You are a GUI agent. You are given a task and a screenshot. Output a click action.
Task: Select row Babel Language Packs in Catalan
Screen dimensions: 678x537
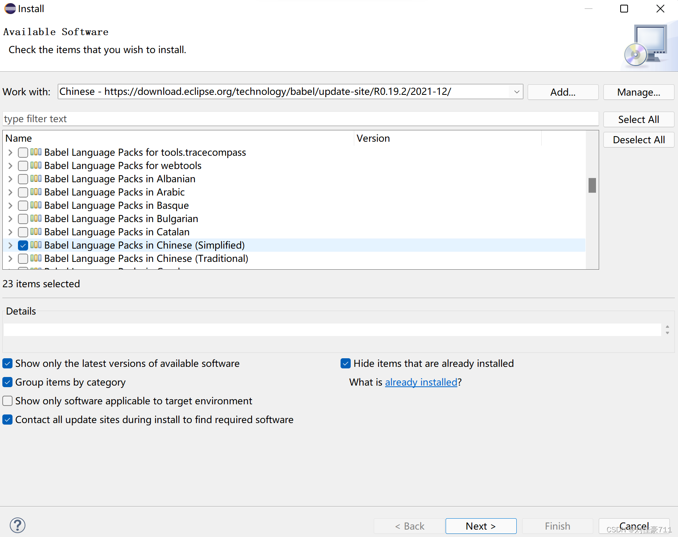294,232
